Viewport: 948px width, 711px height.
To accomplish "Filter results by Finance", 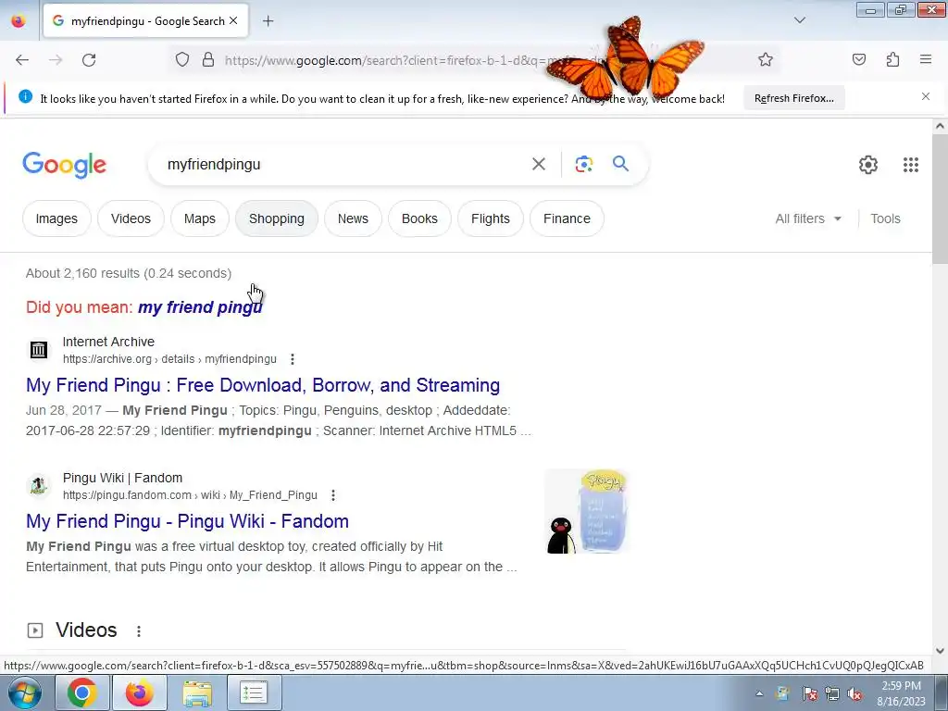I will [567, 218].
